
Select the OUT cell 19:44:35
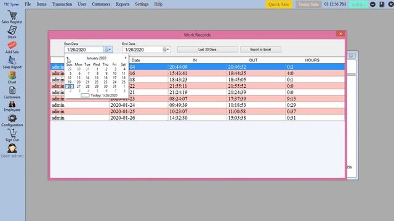tap(256, 74)
